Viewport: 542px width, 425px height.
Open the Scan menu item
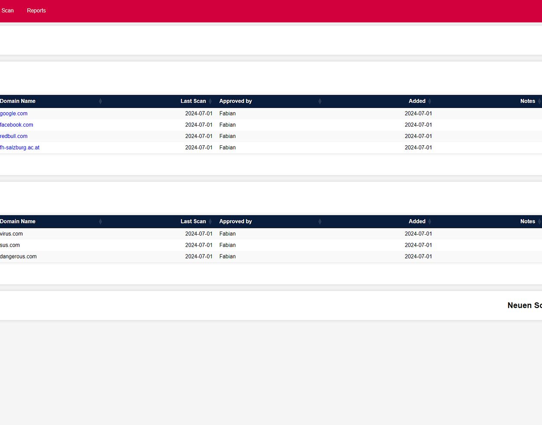(7, 10)
